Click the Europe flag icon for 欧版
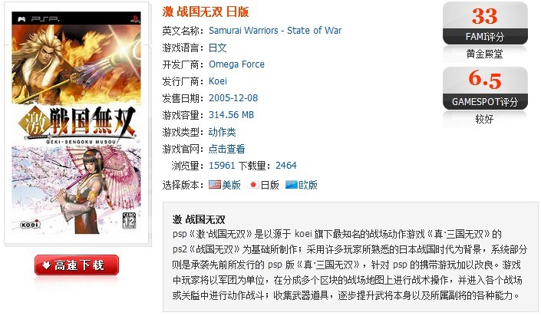The height and width of the screenshot is (316, 541). [291, 185]
